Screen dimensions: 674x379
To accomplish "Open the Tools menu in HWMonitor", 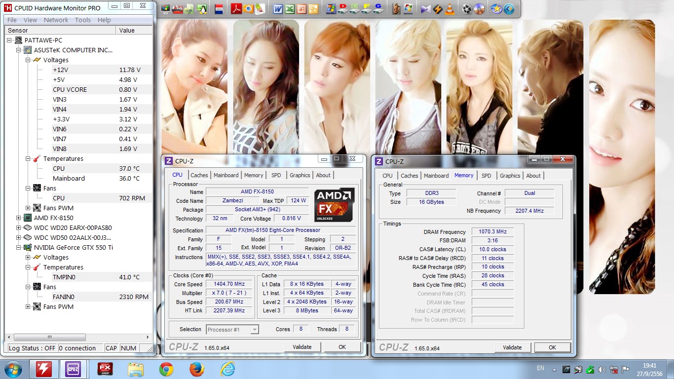I will [83, 20].
